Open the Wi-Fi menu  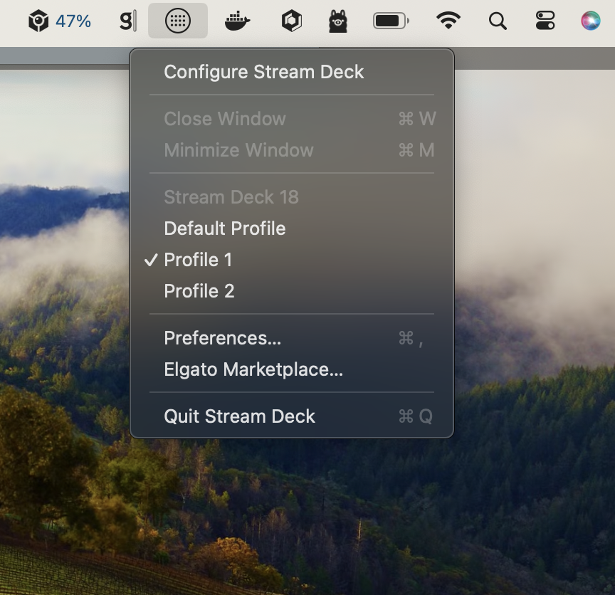[448, 21]
